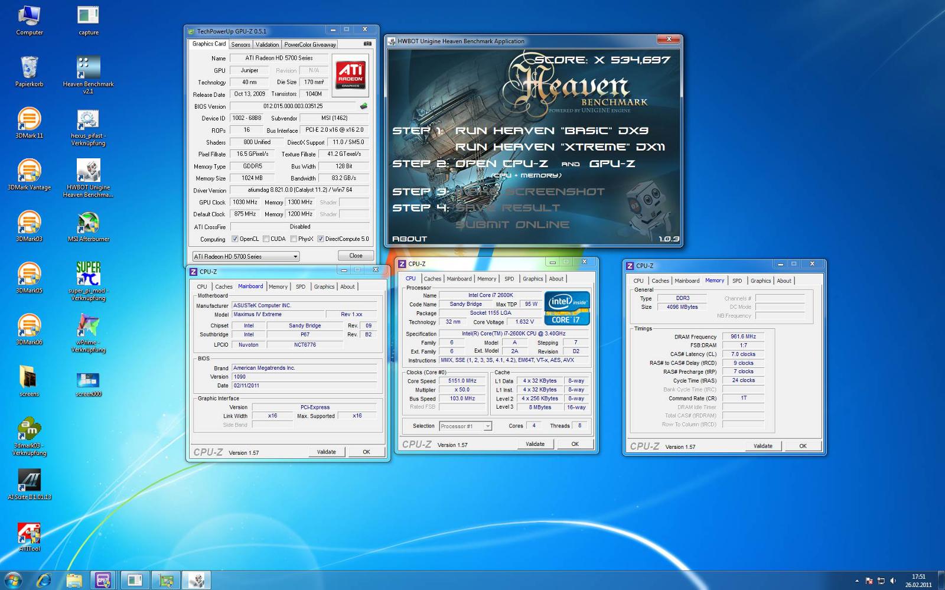Toggle PhysX checkbox in GPU-Z
Image resolution: width=945 pixels, height=590 pixels.
click(x=294, y=239)
